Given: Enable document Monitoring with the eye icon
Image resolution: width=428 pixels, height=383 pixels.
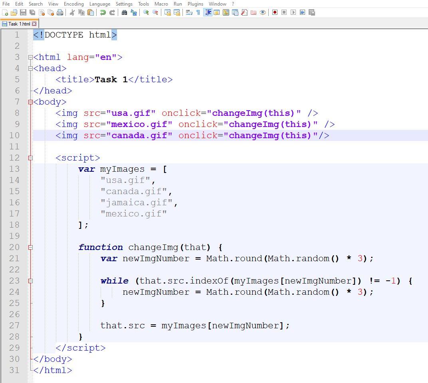Looking at the screenshot, I should 262,12.
